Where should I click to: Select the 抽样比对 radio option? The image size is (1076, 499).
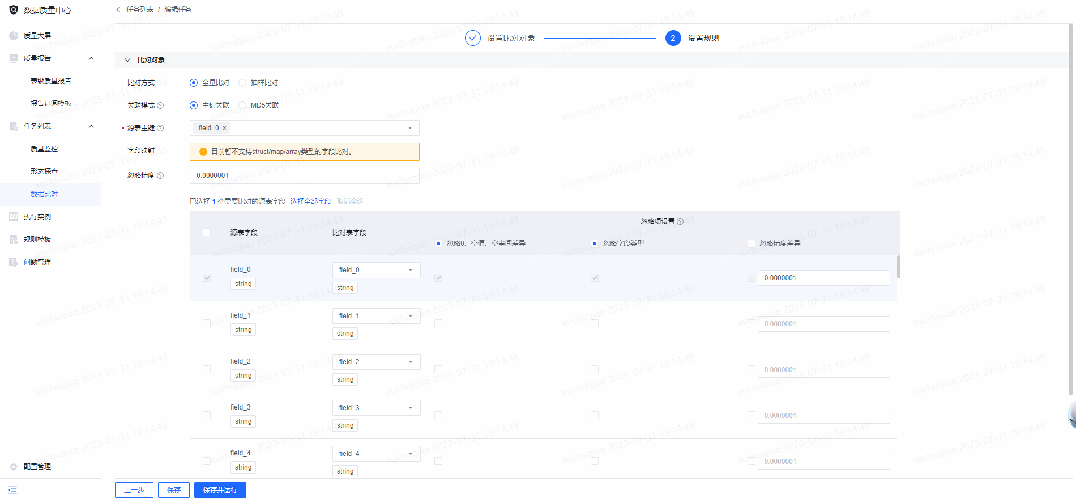242,83
